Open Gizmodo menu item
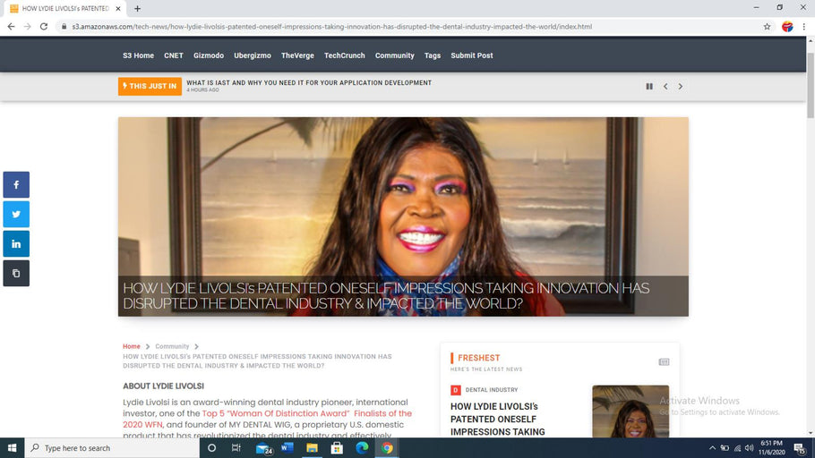Viewport: 815px width, 458px height. [x=209, y=55]
